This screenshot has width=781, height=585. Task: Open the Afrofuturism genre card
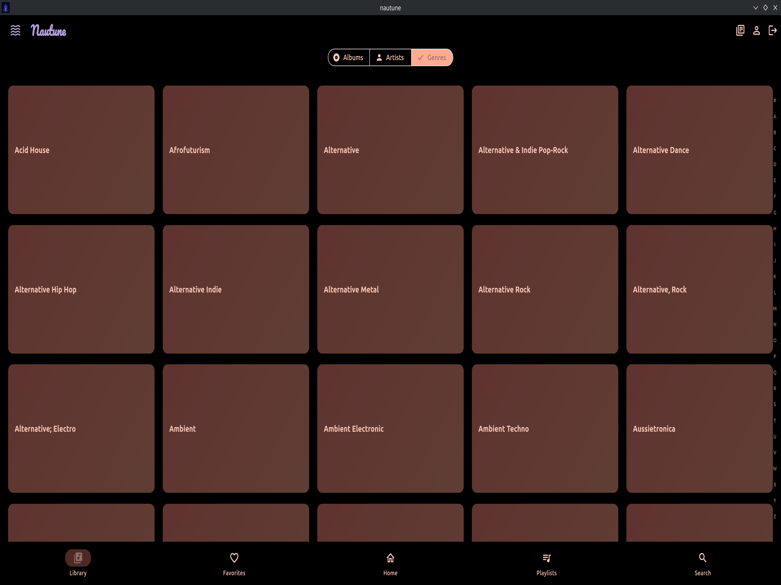(236, 150)
